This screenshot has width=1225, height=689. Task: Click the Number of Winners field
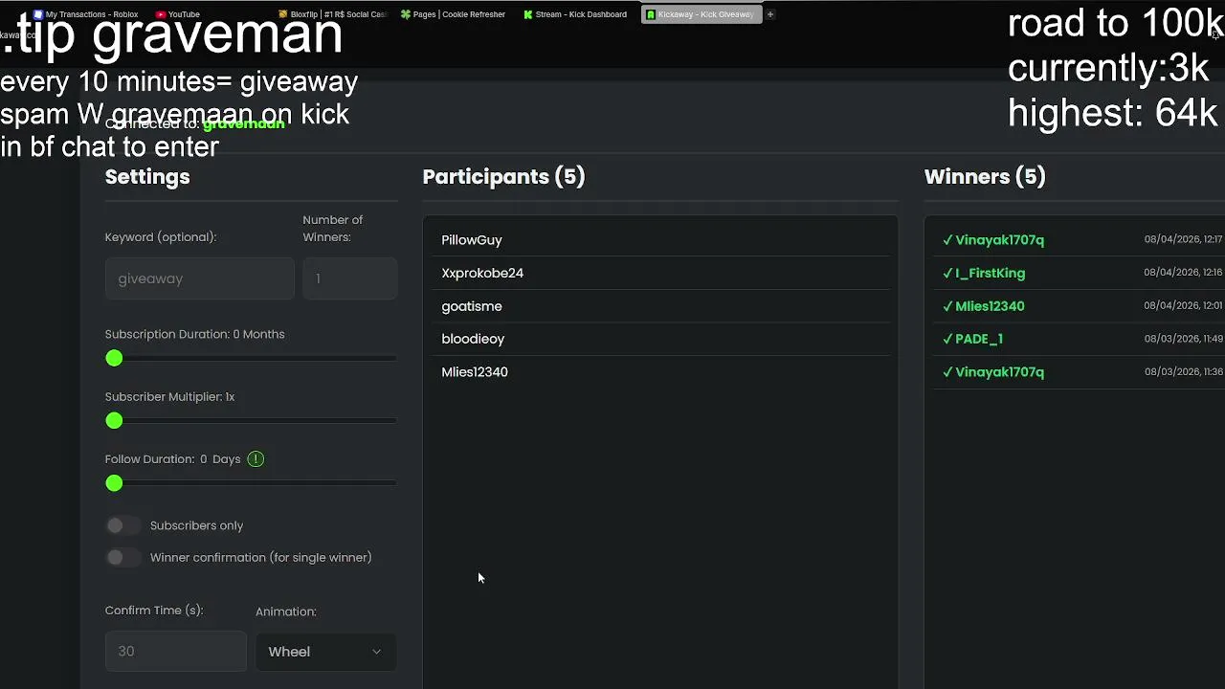coord(350,278)
